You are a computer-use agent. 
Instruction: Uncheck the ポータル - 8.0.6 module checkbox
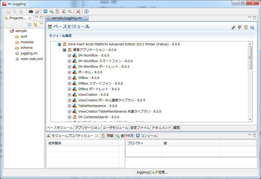(70, 72)
